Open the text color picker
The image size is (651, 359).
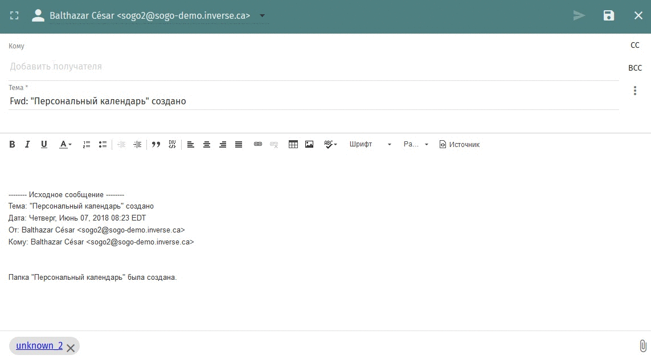click(65, 145)
